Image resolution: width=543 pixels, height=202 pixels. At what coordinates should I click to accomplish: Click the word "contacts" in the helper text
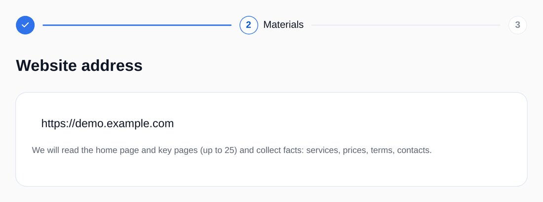(413, 150)
